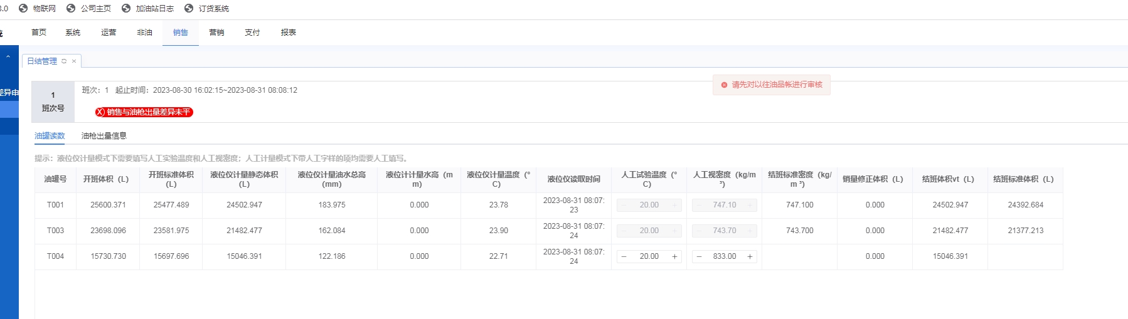The width and height of the screenshot is (1128, 319).
Task: Click the red 销售与油枪出量差异未平 status badge
Action: click(x=144, y=112)
